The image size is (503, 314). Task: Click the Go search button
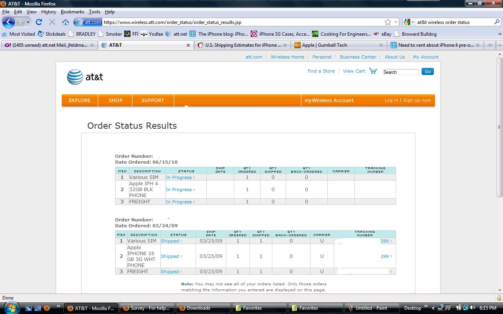coord(428,71)
